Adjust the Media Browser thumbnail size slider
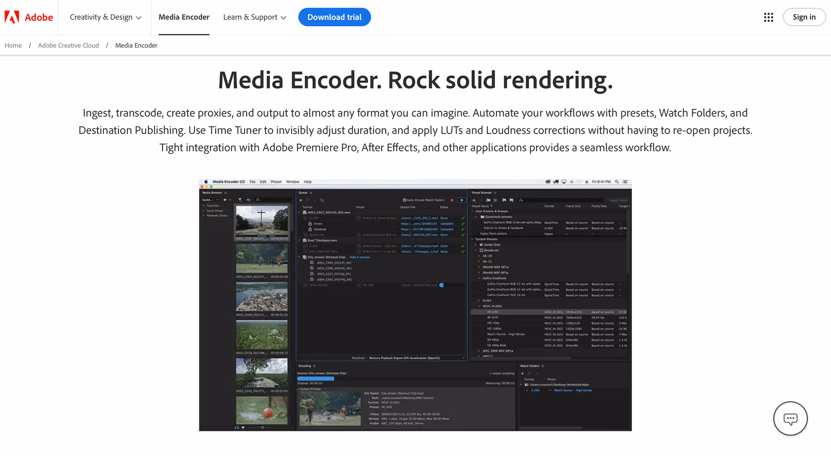 pos(262,427)
